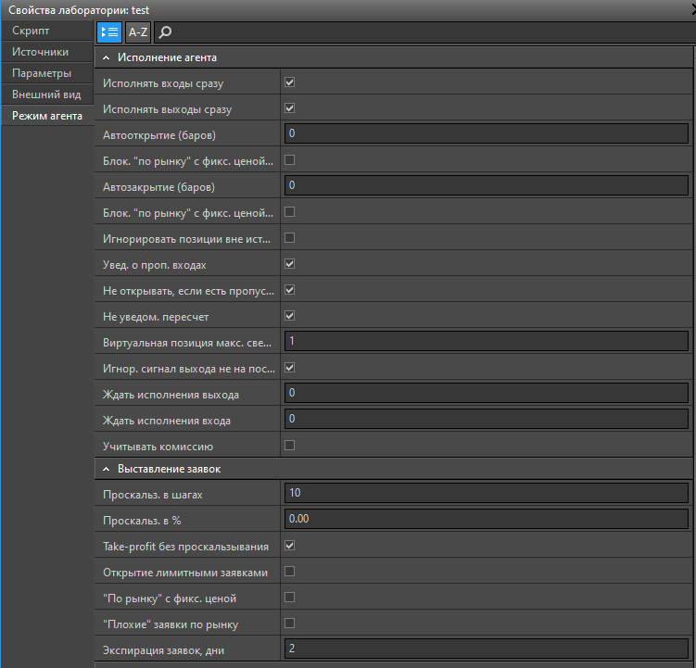Viewport: 696px width, 668px height.
Task: Uncheck Исполнять выходы сразу
Action: [x=290, y=107]
